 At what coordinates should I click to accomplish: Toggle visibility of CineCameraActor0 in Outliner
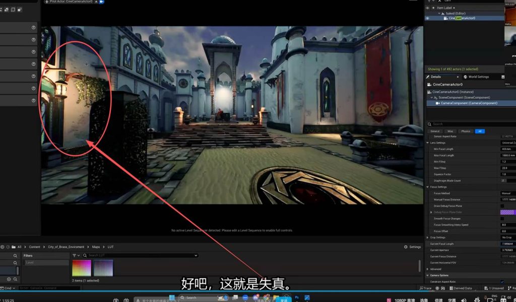point(428,18)
